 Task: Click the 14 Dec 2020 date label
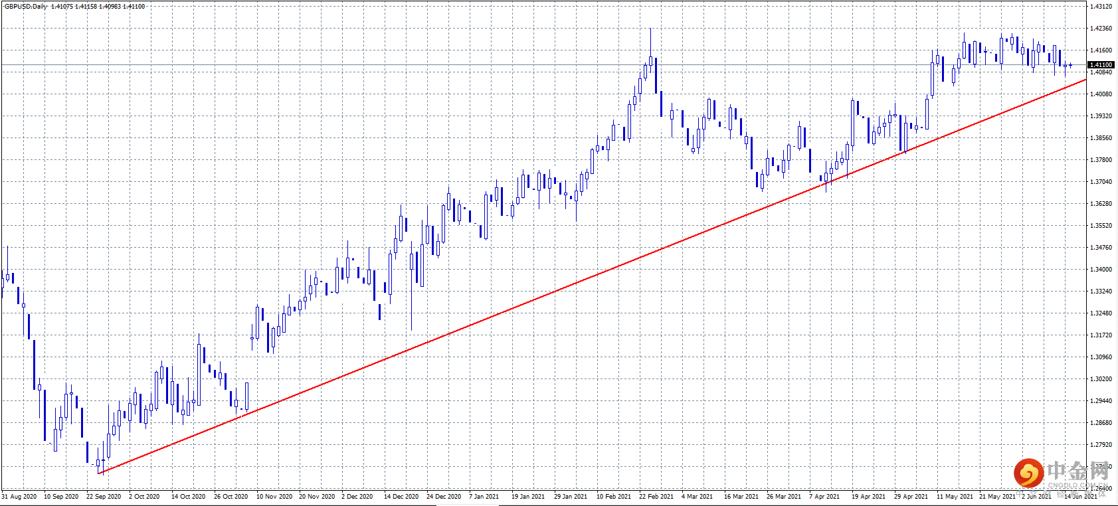(401, 497)
